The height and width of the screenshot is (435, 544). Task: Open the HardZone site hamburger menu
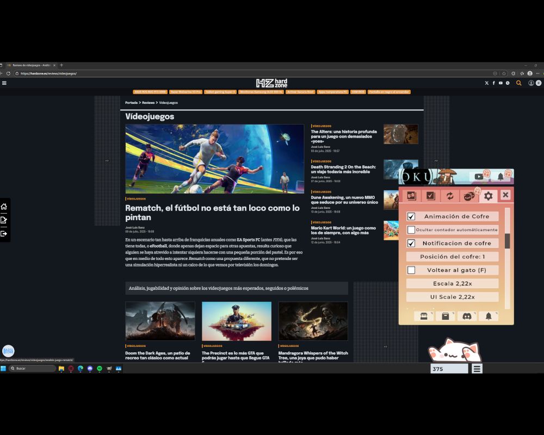4,83
